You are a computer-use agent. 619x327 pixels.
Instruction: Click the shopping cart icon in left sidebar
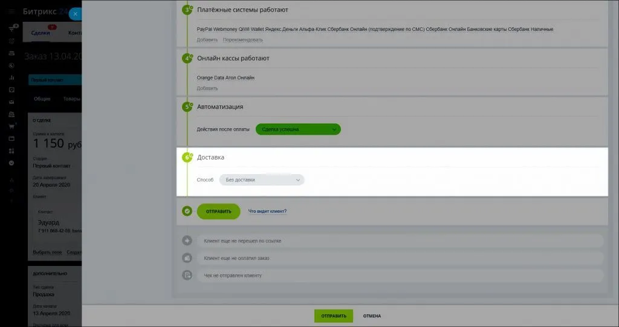point(11,126)
